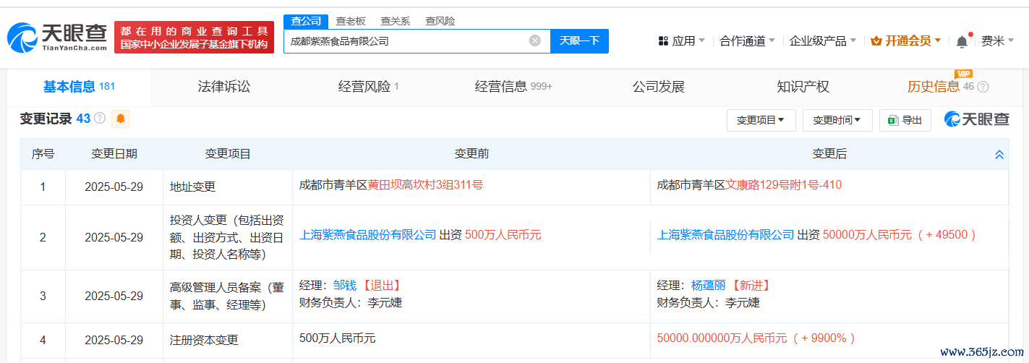Open the notification bell in header
Image resolution: width=1029 pixels, height=363 pixels.
(961, 41)
